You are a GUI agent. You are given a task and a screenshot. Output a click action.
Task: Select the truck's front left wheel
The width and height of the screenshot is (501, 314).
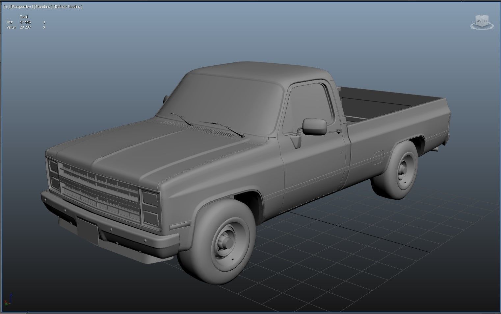click(x=217, y=241)
